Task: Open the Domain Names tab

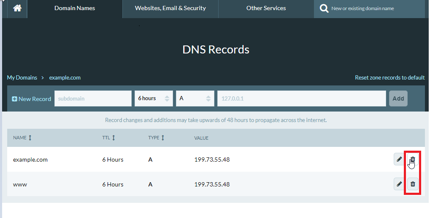Action: 75,8
